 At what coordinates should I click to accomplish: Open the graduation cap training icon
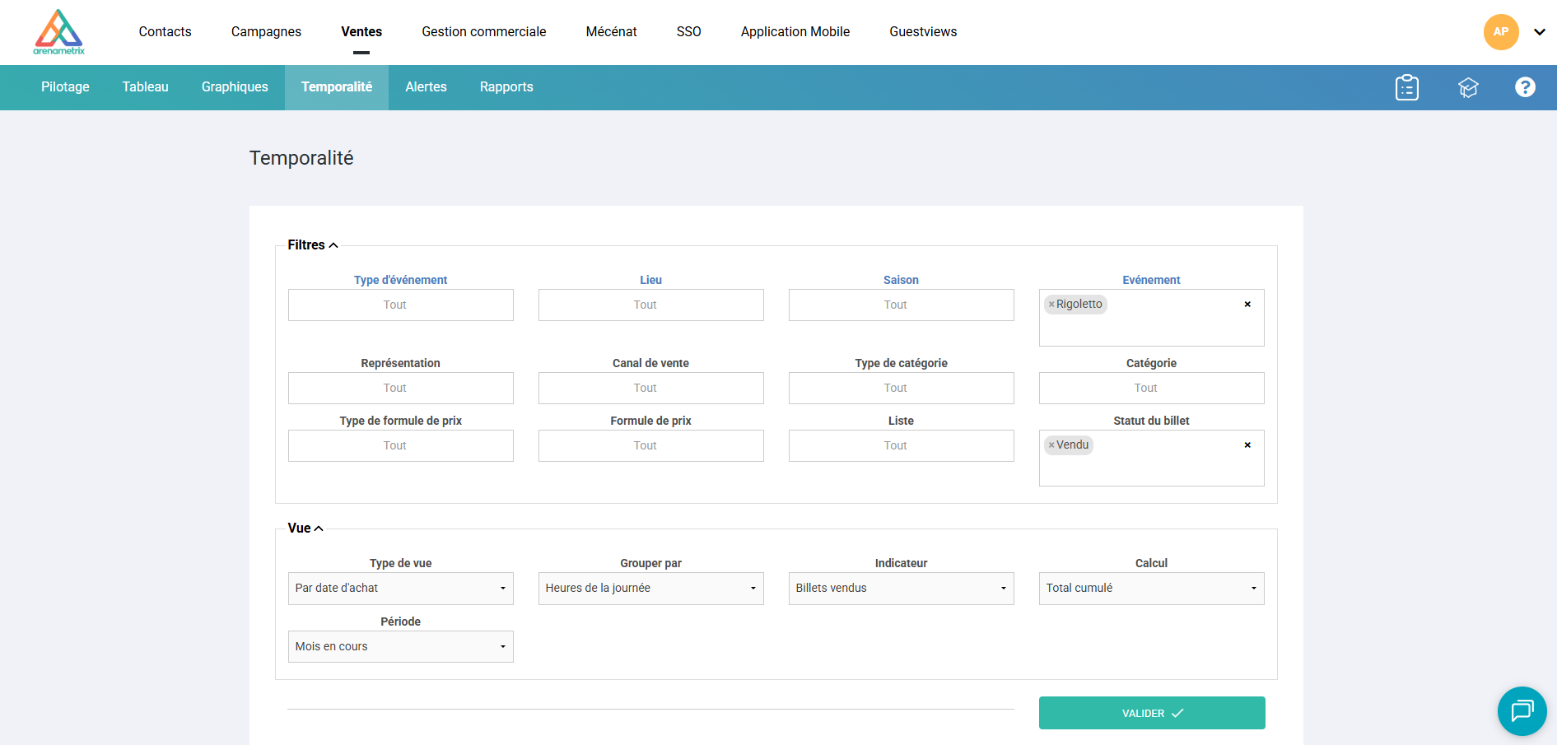tap(1467, 87)
